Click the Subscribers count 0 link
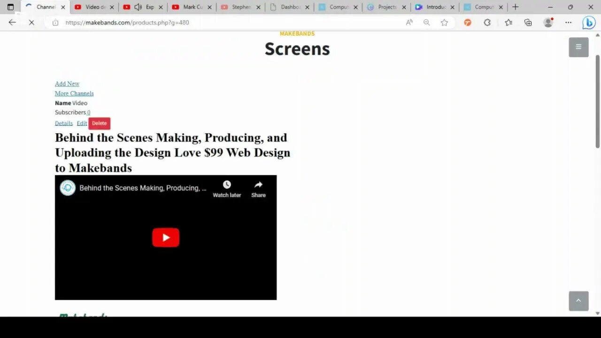Viewport: 601px width, 338px height. coord(88,113)
